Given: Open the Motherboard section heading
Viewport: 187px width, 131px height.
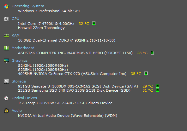Looking at the screenshot, I should coord(23,48).
